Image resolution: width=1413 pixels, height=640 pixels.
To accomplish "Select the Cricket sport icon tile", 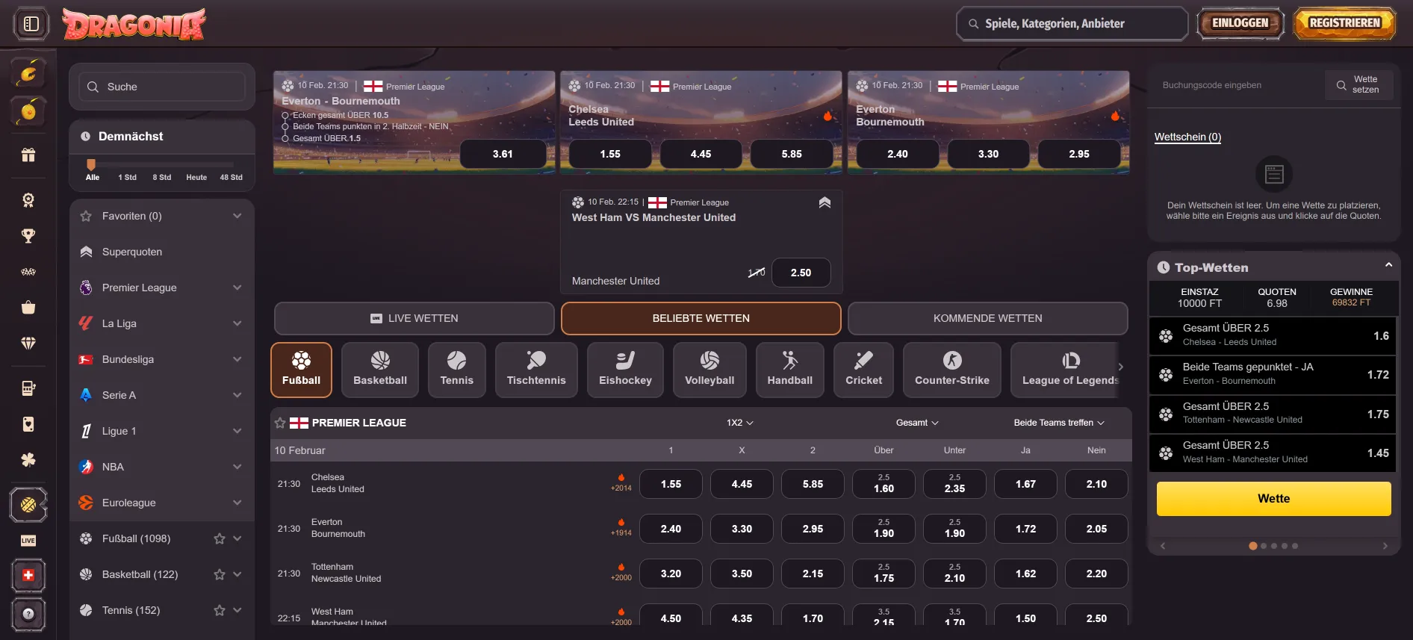I will coord(863,370).
